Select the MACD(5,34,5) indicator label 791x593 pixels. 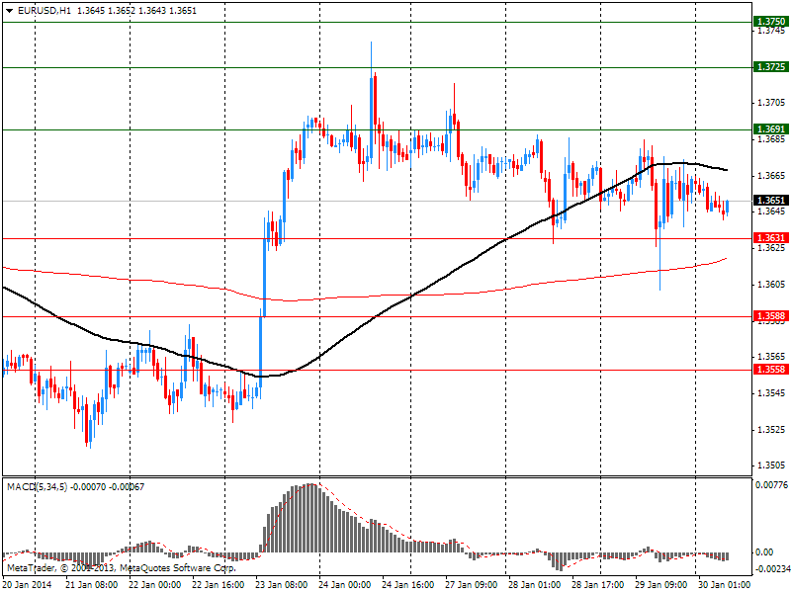coord(37,487)
